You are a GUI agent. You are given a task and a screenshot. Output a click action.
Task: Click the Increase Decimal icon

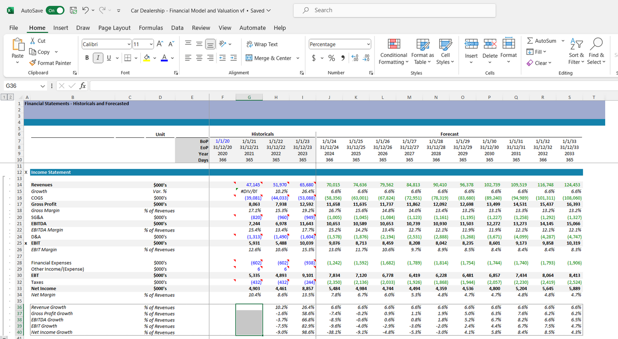[355, 58]
